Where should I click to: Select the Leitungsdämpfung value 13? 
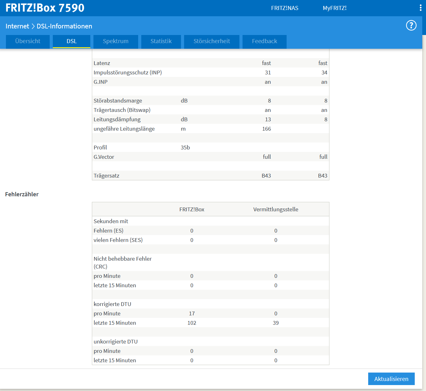(268, 119)
